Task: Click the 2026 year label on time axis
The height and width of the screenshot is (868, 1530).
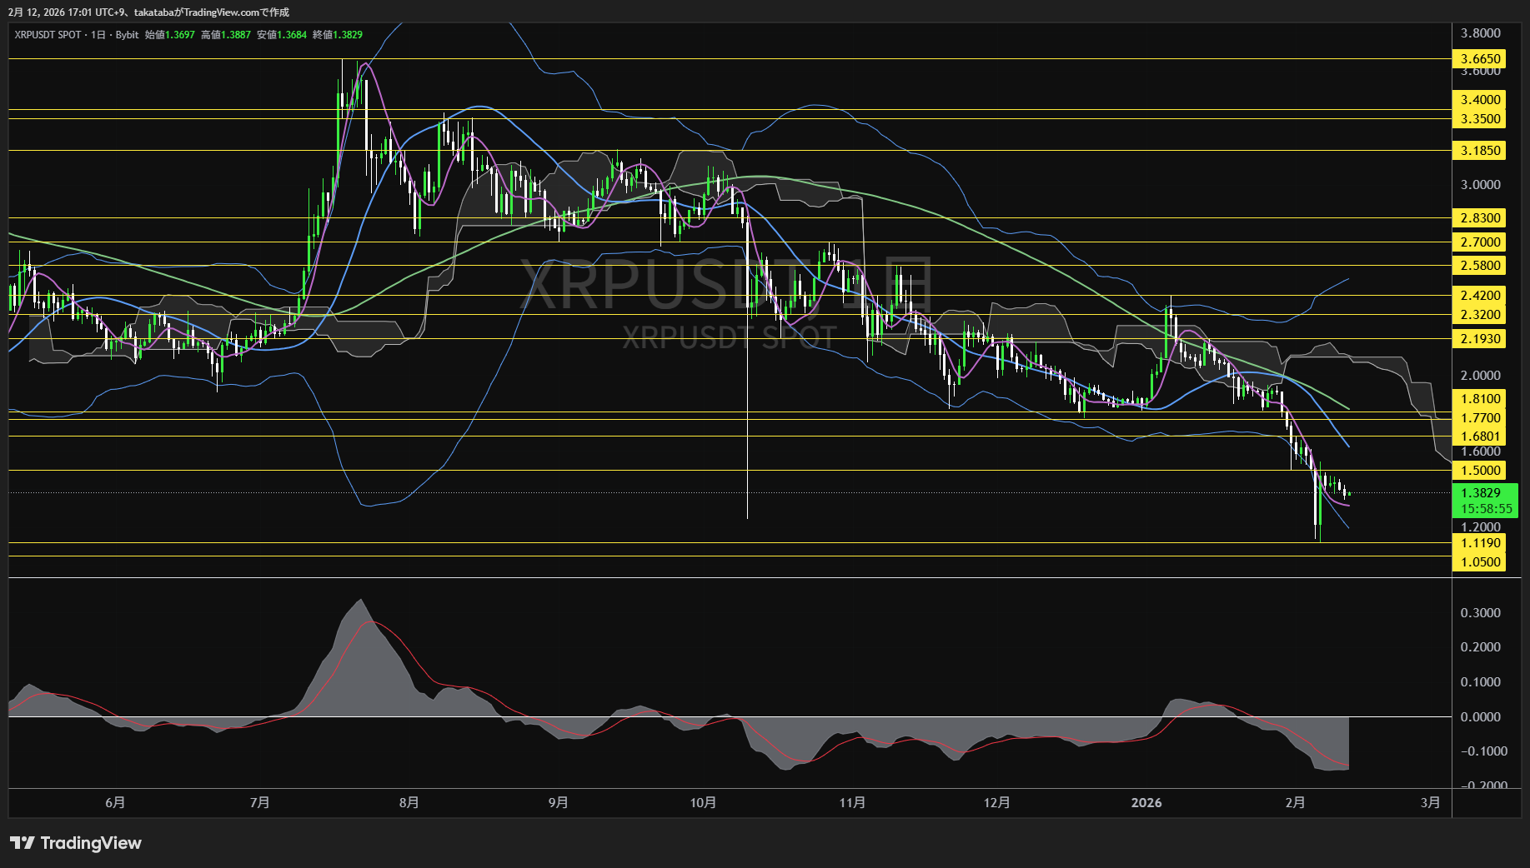Action: click(x=1146, y=802)
